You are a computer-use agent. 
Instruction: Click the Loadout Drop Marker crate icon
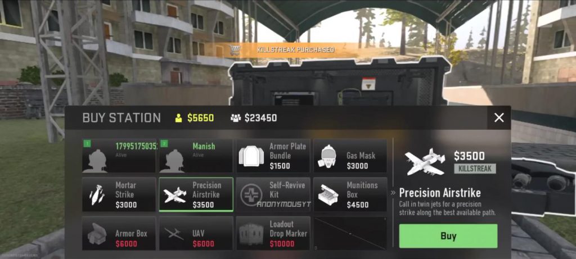251,234
